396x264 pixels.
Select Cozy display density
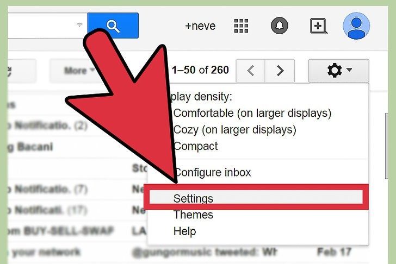(234, 130)
